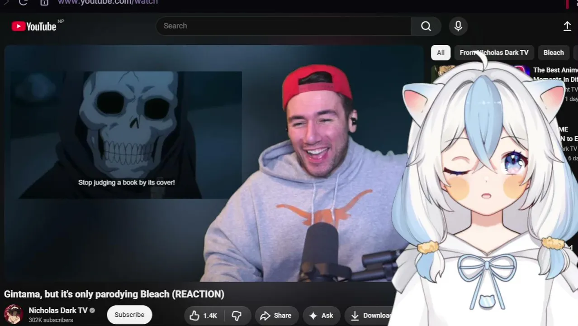The height and width of the screenshot is (326, 578).
Task: Open Nicholas Dark TV channel avatar
Action: point(14,314)
